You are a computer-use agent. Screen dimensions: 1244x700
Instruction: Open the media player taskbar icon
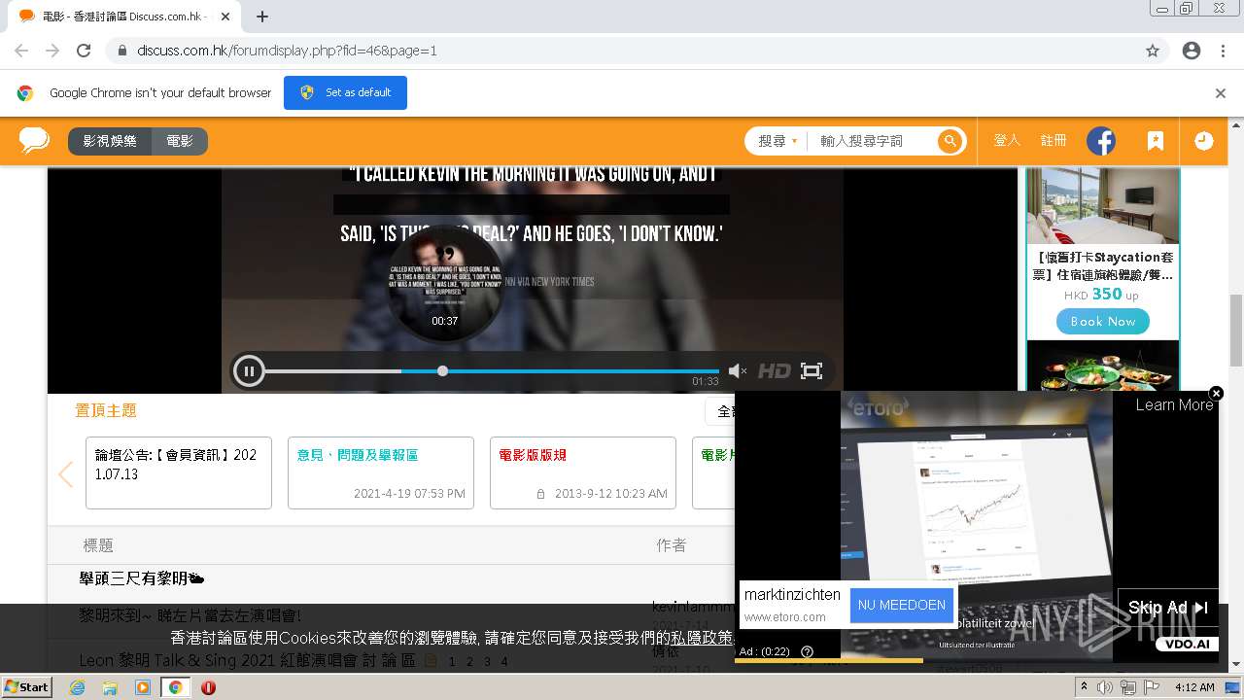[143, 687]
